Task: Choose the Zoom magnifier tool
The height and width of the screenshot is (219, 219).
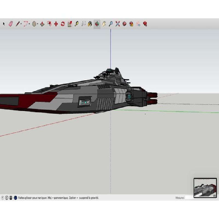Action: coord(111,24)
